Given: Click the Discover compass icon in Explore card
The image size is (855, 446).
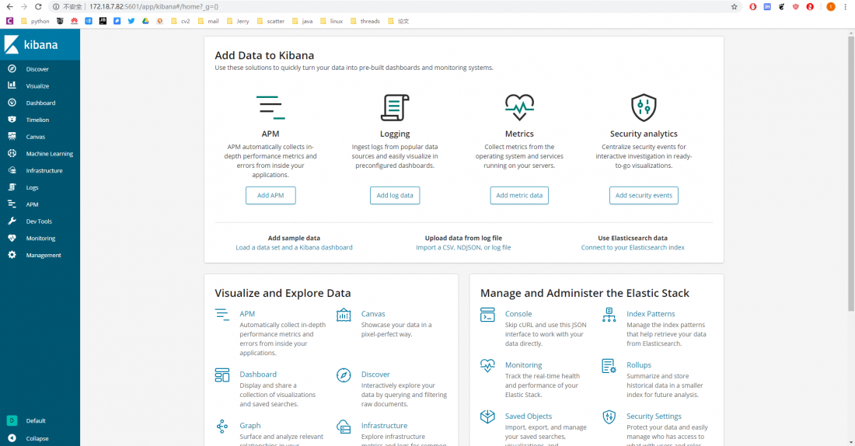Looking at the screenshot, I should point(344,375).
